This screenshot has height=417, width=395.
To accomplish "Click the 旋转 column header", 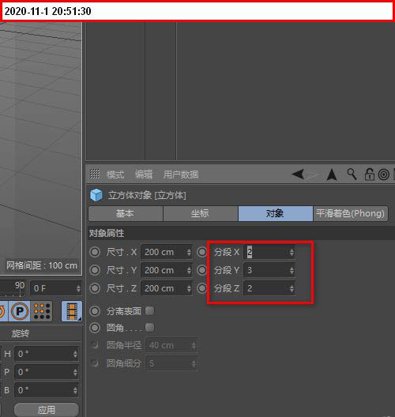I will (x=21, y=333).
